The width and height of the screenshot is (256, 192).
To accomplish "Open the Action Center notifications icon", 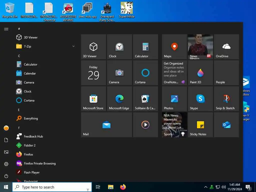I will pyautogui.click(x=248, y=187).
